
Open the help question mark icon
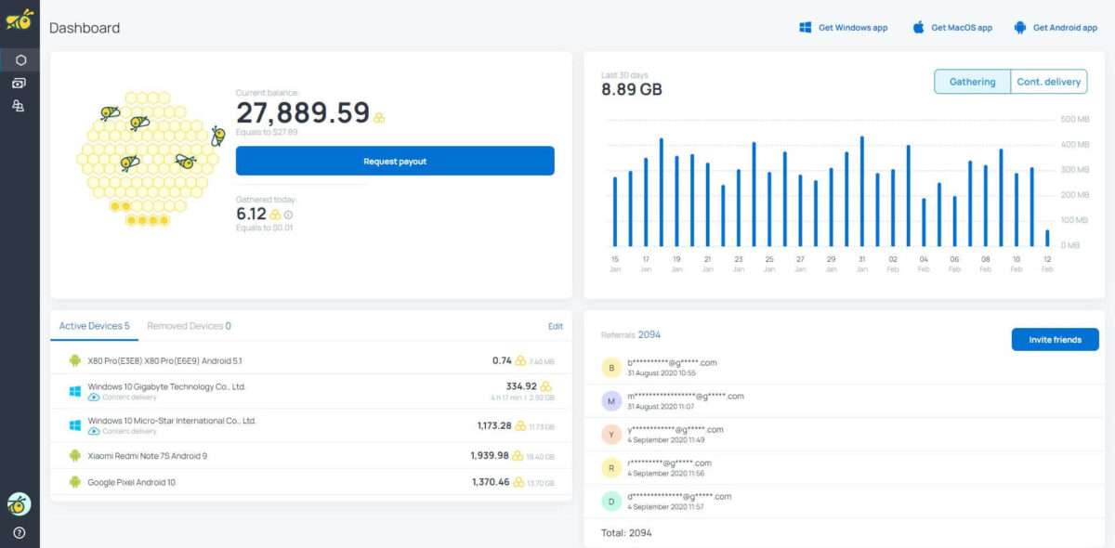point(20,533)
